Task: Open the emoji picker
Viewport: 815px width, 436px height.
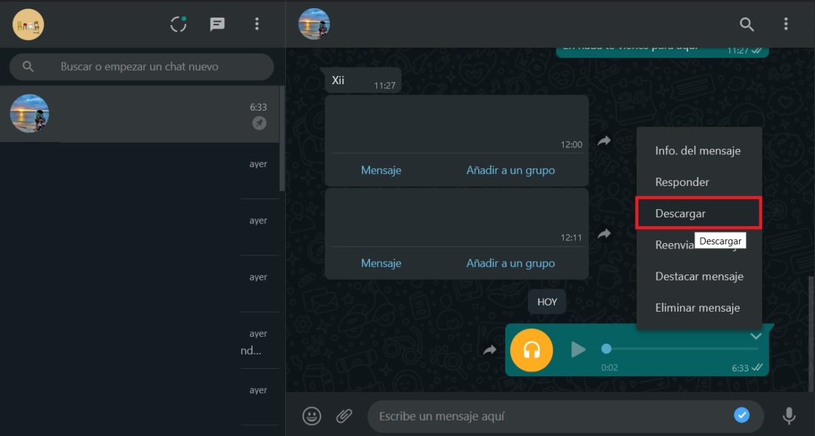Action: 312,415
